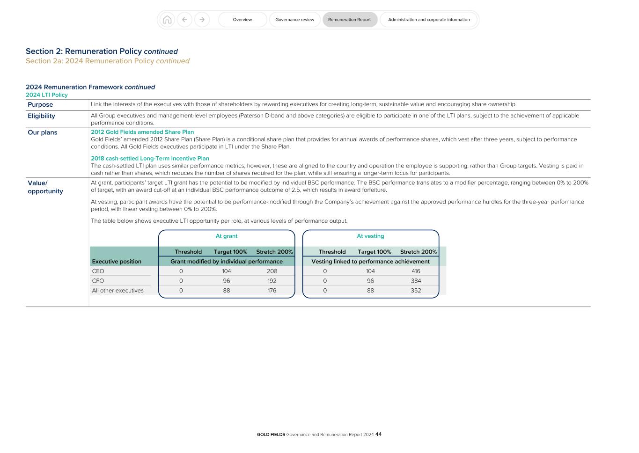Navigate back using the left arrow icon

(x=184, y=20)
